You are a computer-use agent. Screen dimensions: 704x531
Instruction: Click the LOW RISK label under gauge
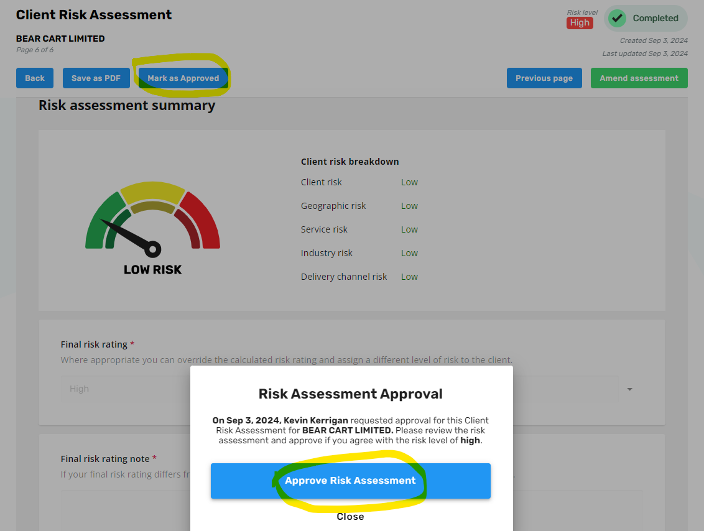pos(152,270)
